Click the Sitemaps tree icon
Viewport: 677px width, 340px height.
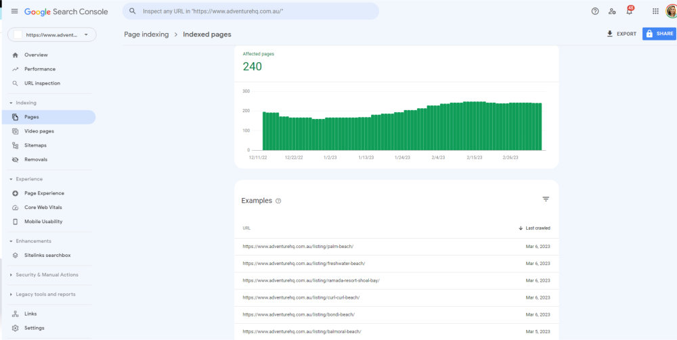pyautogui.click(x=16, y=145)
